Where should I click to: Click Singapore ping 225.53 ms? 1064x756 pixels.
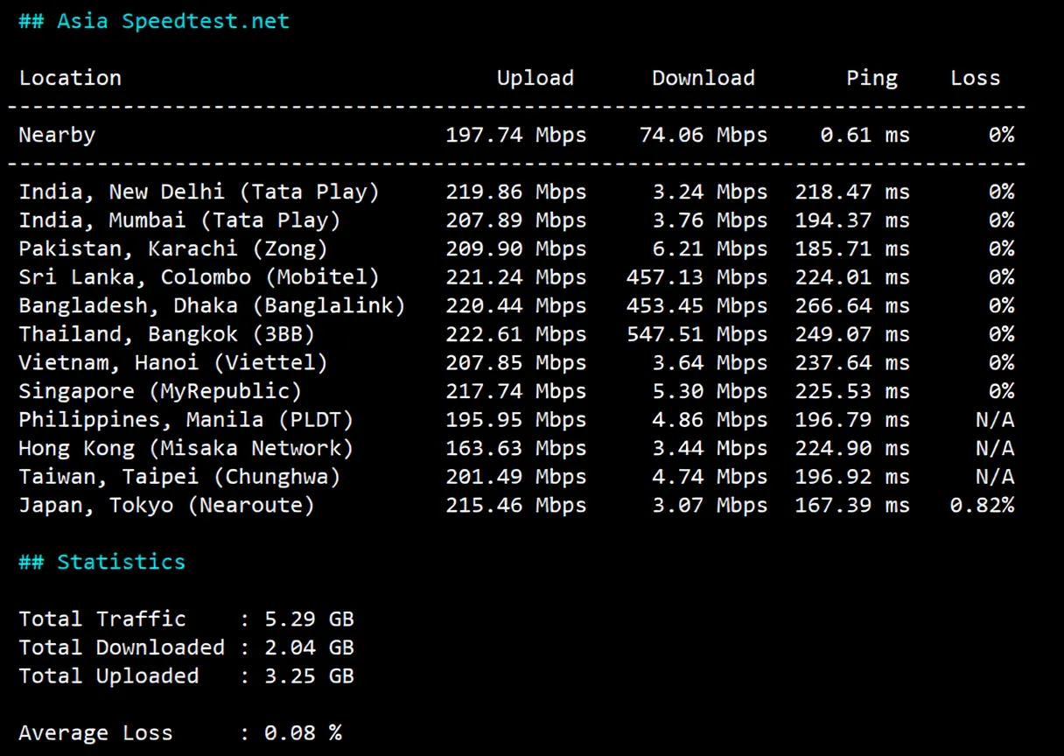point(852,391)
